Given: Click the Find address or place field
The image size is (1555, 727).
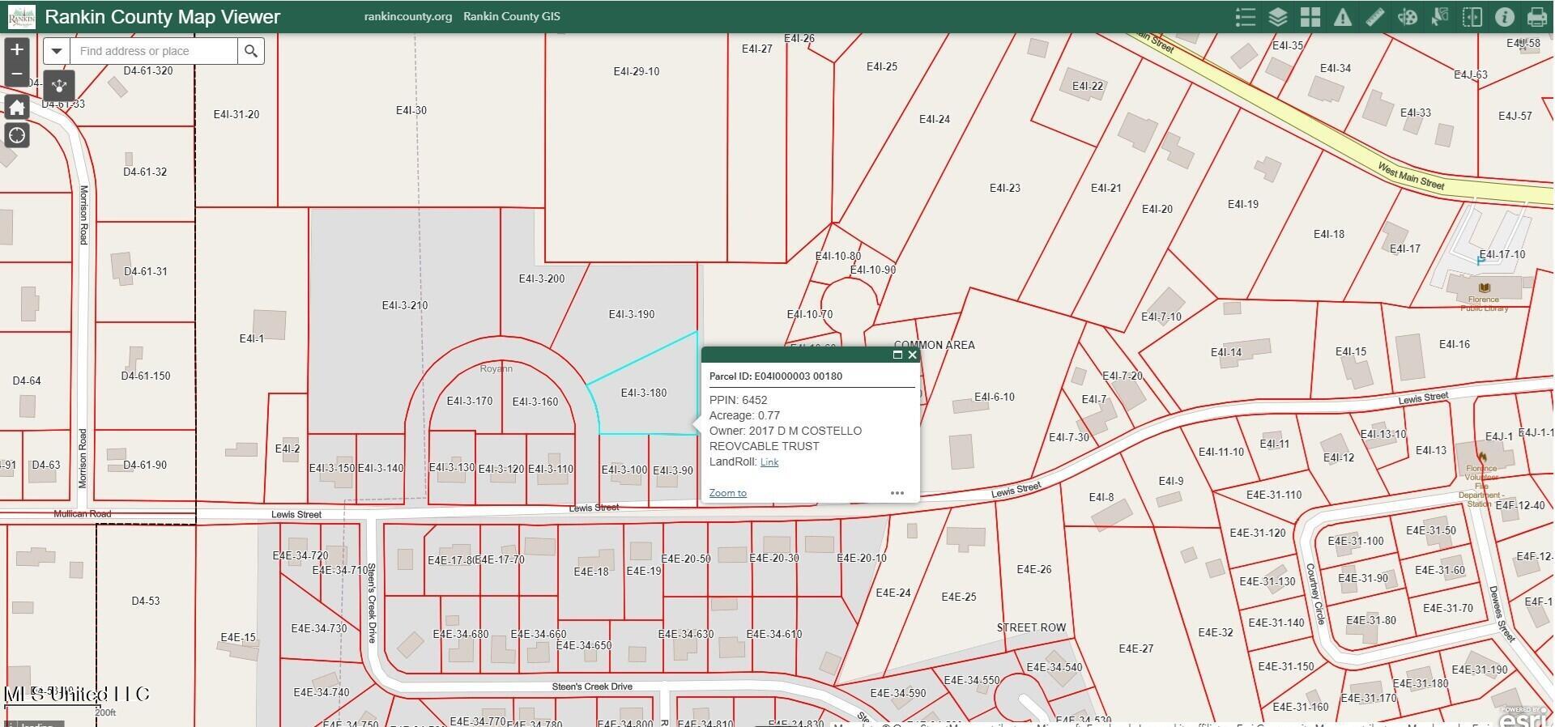Looking at the screenshot, I should 154,51.
